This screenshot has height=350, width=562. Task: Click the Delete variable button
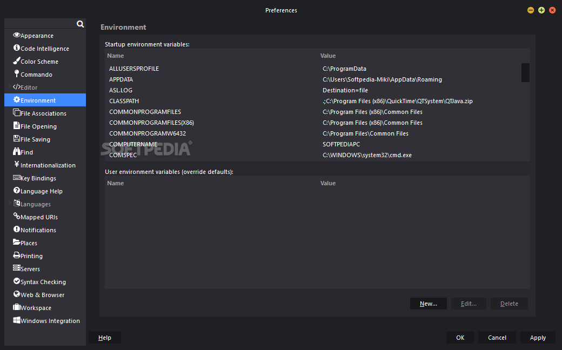click(x=509, y=304)
